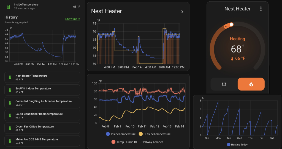Click the Meter Pro CO2 7443 thermometer icon

tap(10, 141)
